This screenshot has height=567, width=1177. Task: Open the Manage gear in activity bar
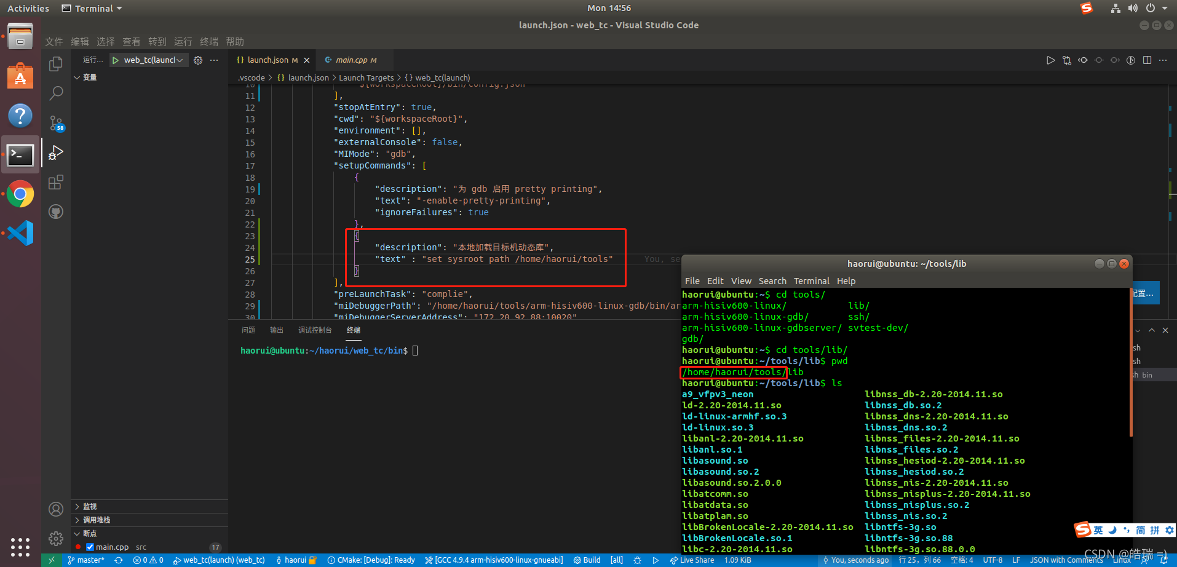pyautogui.click(x=56, y=539)
